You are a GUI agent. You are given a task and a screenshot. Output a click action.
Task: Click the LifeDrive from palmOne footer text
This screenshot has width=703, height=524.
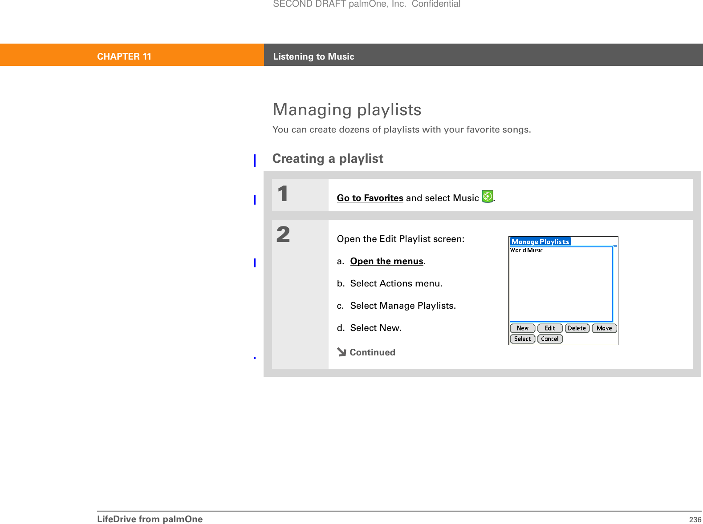pyautogui.click(x=150, y=519)
